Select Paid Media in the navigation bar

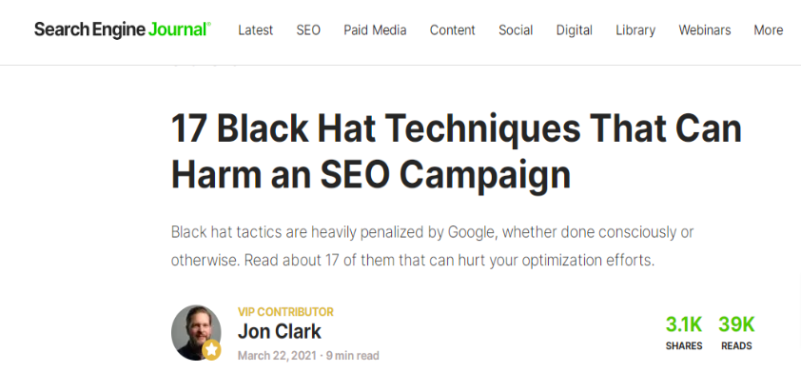[x=375, y=30]
